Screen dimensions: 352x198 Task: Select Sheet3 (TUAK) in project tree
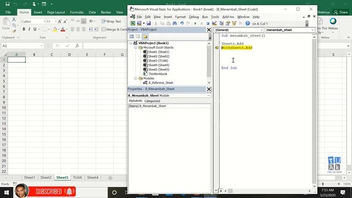[x=158, y=61]
